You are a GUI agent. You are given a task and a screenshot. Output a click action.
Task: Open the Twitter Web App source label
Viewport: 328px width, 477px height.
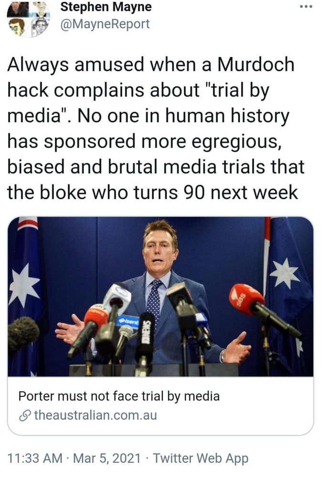tap(201, 458)
